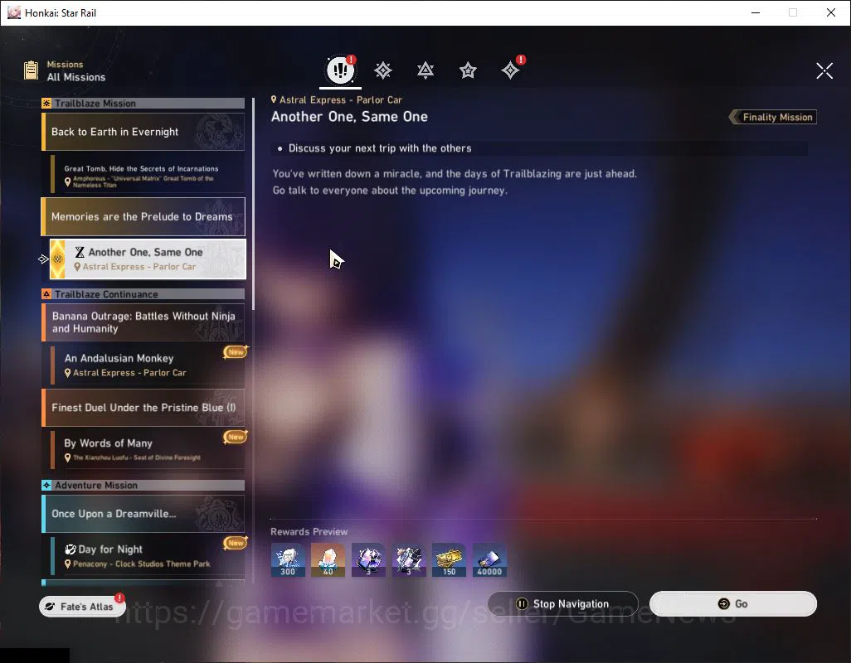Minimize the Honkai: Star Rail window
Screen dimensions: 851x663
click(756, 12)
